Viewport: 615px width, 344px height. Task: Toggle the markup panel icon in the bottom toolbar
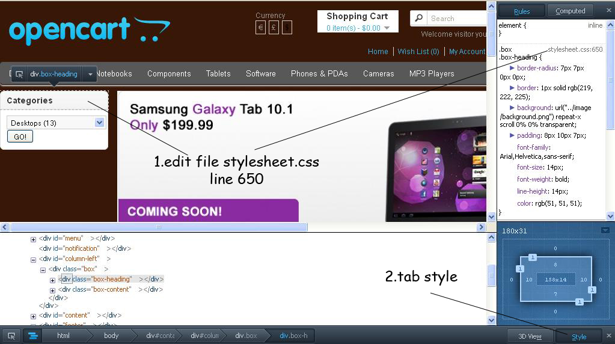(33, 336)
